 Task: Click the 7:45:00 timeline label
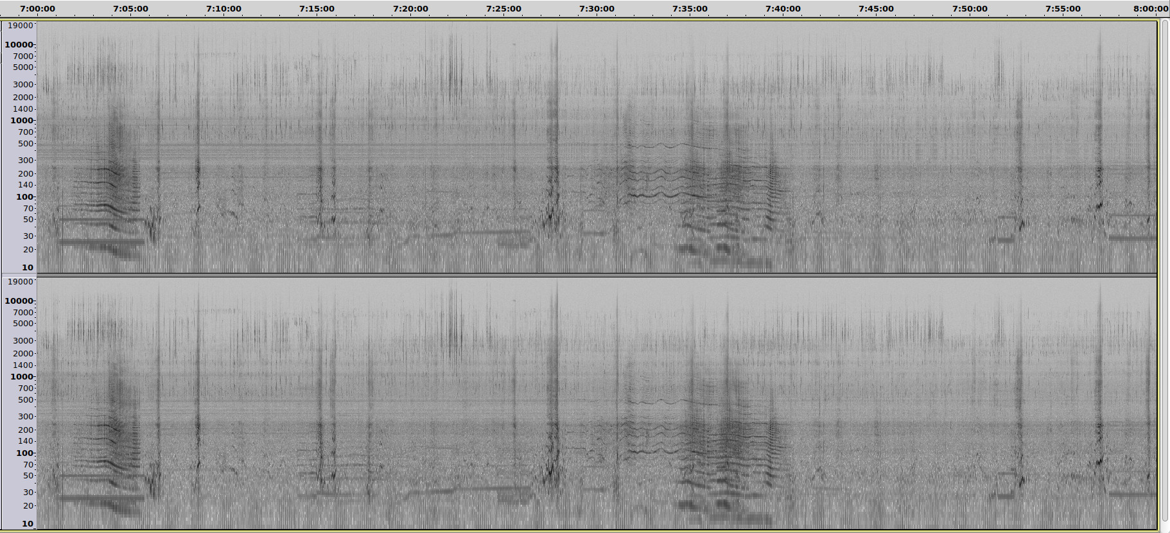pos(876,9)
